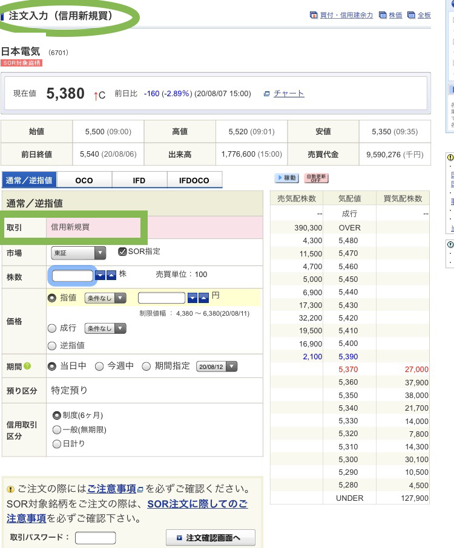Open the 買付・信用建余力 link
Image resolution: width=454 pixels, height=548 pixels.
click(x=346, y=15)
